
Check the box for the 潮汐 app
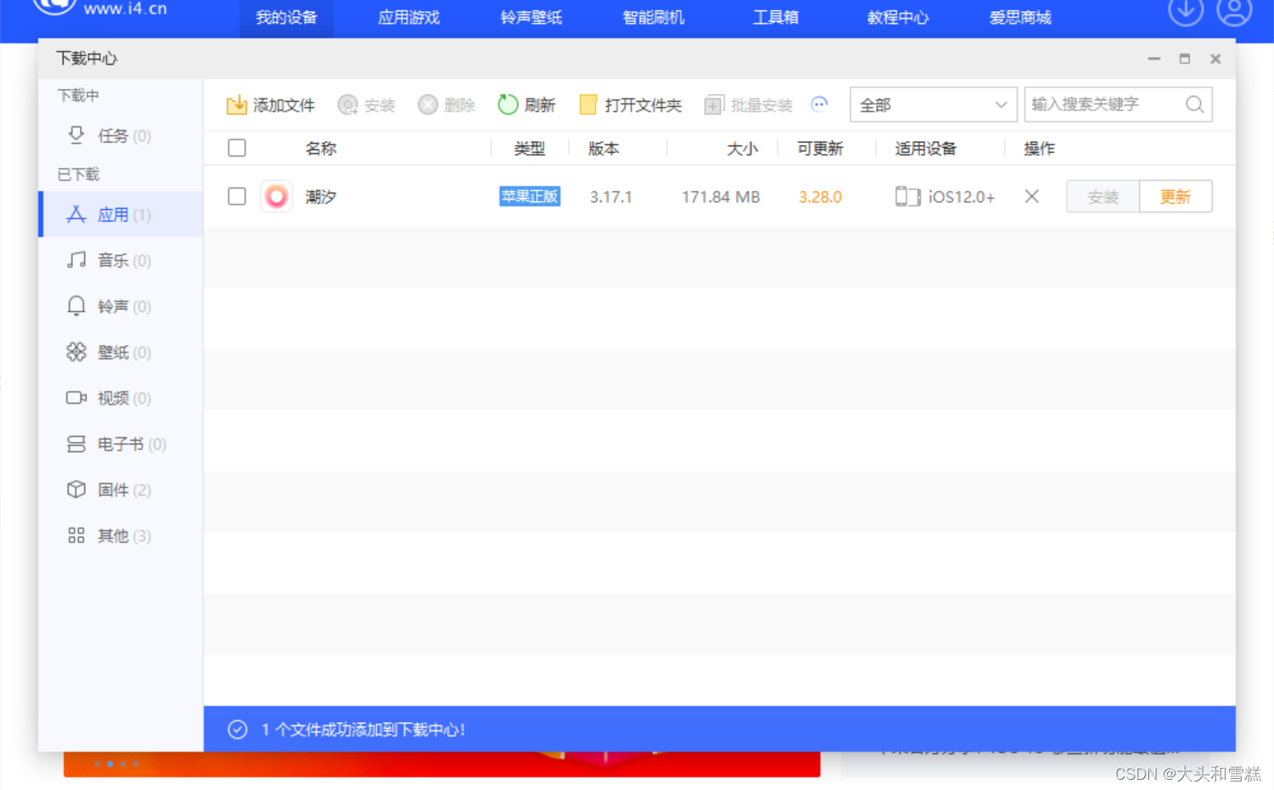(237, 197)
